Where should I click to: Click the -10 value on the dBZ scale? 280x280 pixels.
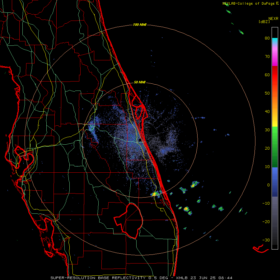pyautogui.click(x=266, y=203)
